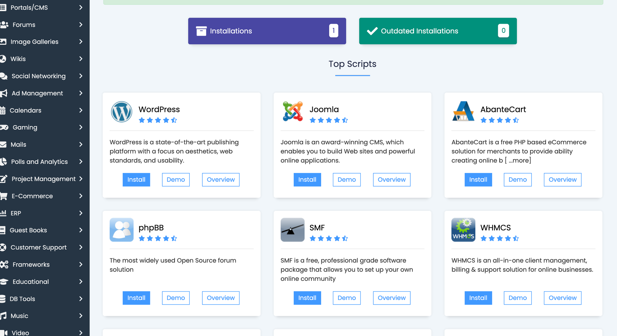Click the WordPress logo icon
This screenshot has width=617, height=336.
122,112
